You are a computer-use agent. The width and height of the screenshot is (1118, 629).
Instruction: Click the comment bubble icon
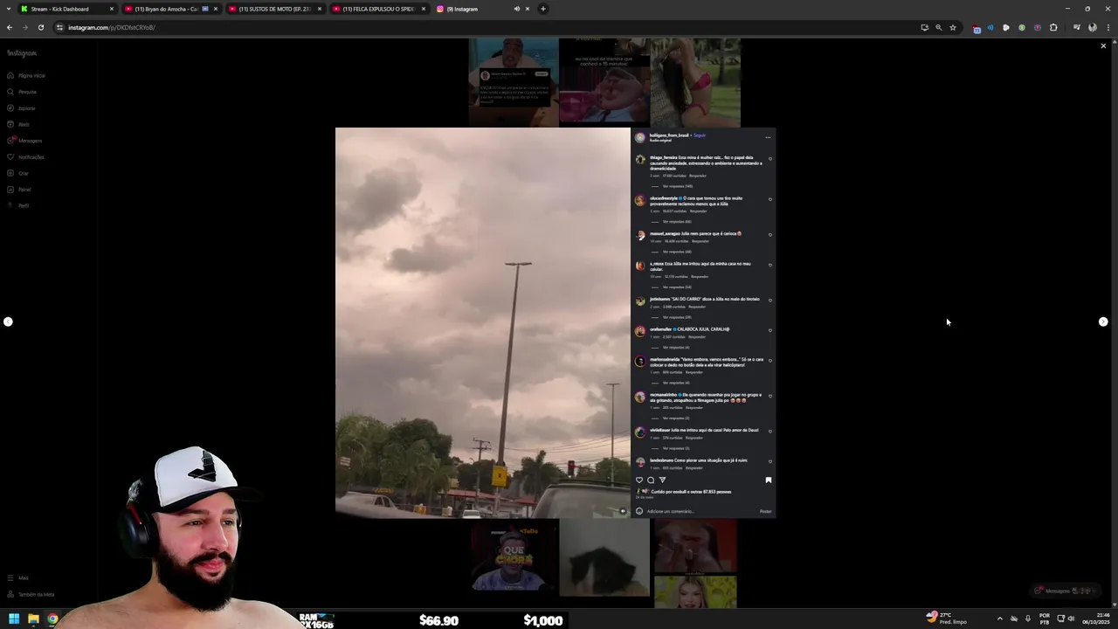pos(651,480)
